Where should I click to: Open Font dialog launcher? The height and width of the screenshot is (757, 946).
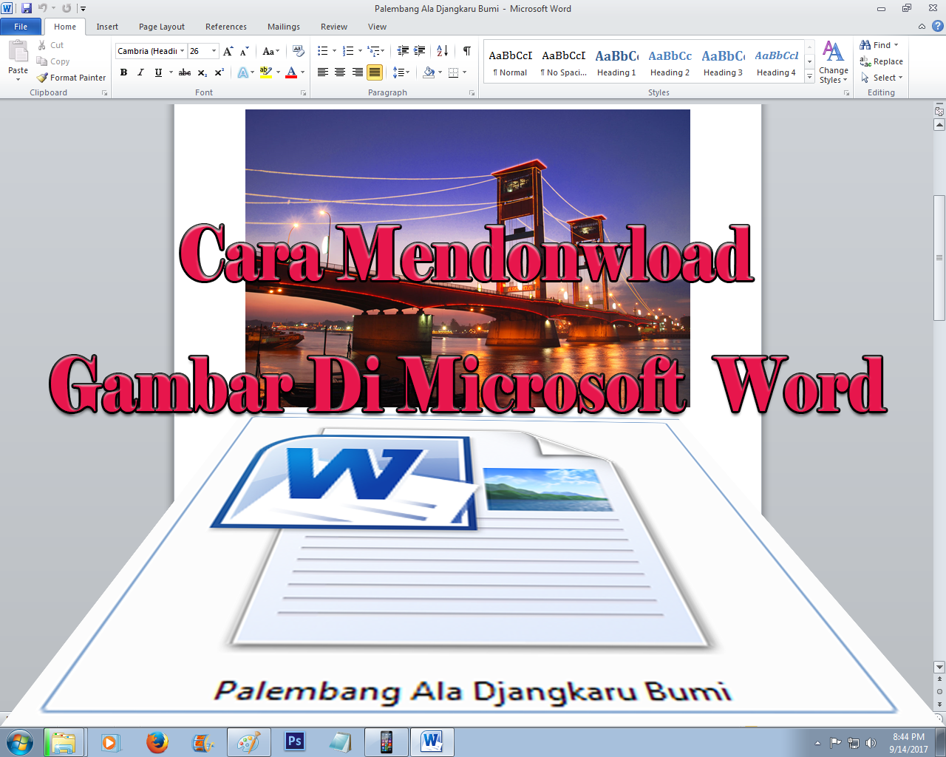click(303, 93)
